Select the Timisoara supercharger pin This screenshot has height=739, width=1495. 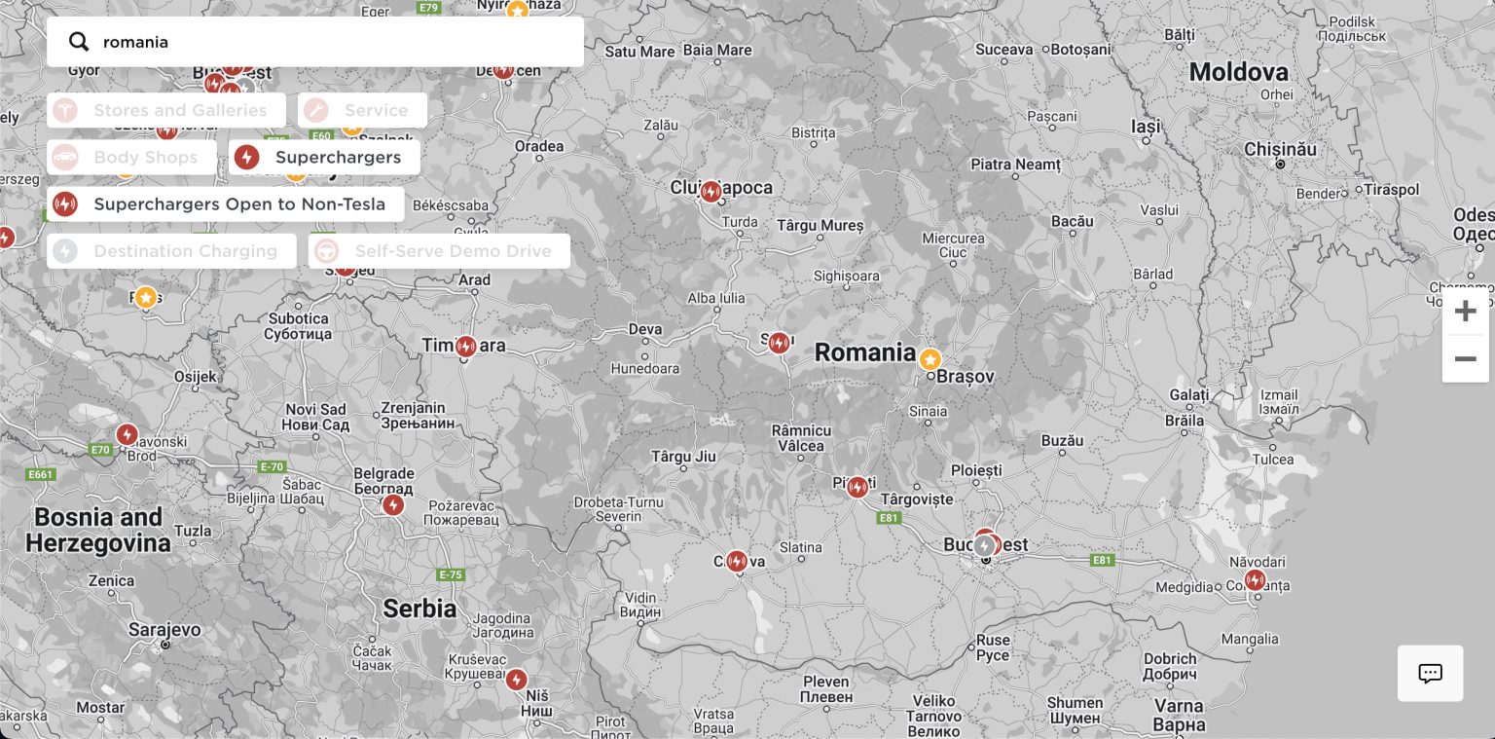(x=465, y=347)
